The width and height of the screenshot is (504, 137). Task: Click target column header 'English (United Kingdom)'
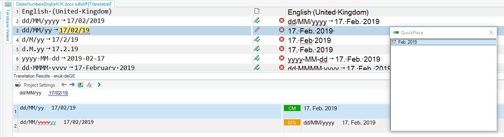pos(328,12)
